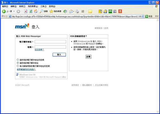Click the page scrollbar up arrow
The width and height of the screenshot is (160, 114).
(x=158, y=20)
